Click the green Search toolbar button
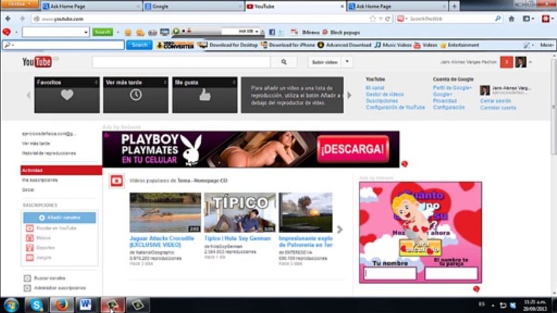The width and height of the screenshot is (557, 313). tap(102, 32)
